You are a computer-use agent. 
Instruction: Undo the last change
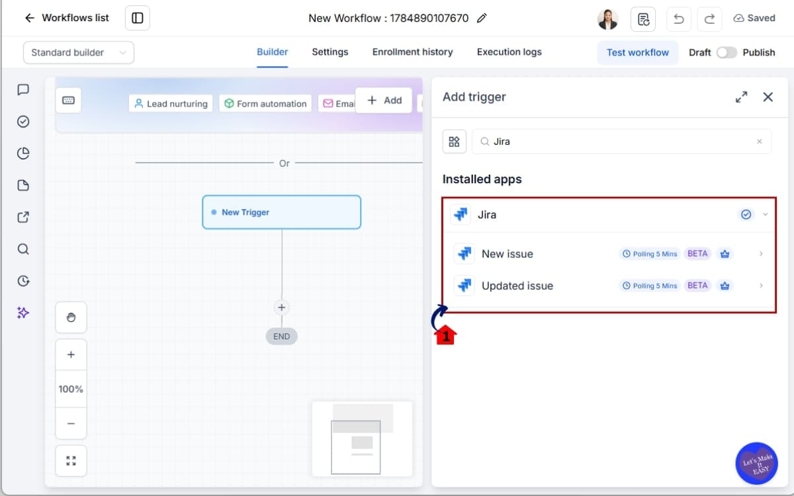678,19
